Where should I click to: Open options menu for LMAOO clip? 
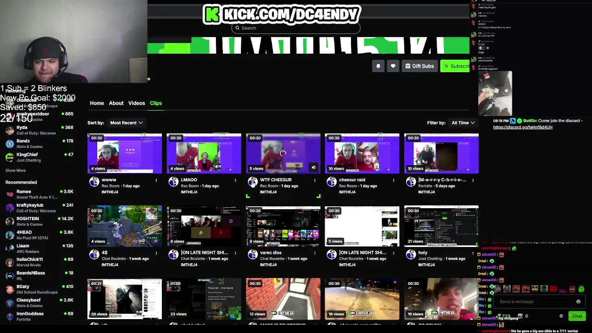point(235,180)
